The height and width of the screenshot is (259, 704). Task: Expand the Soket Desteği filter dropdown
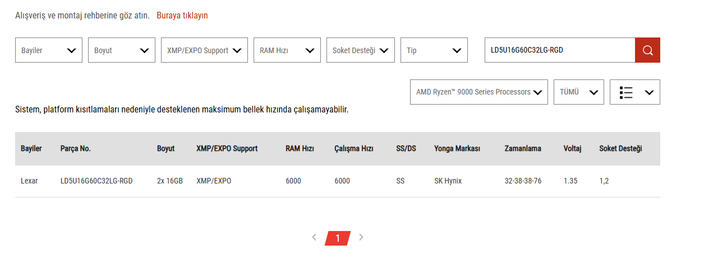tap(361, 50)
